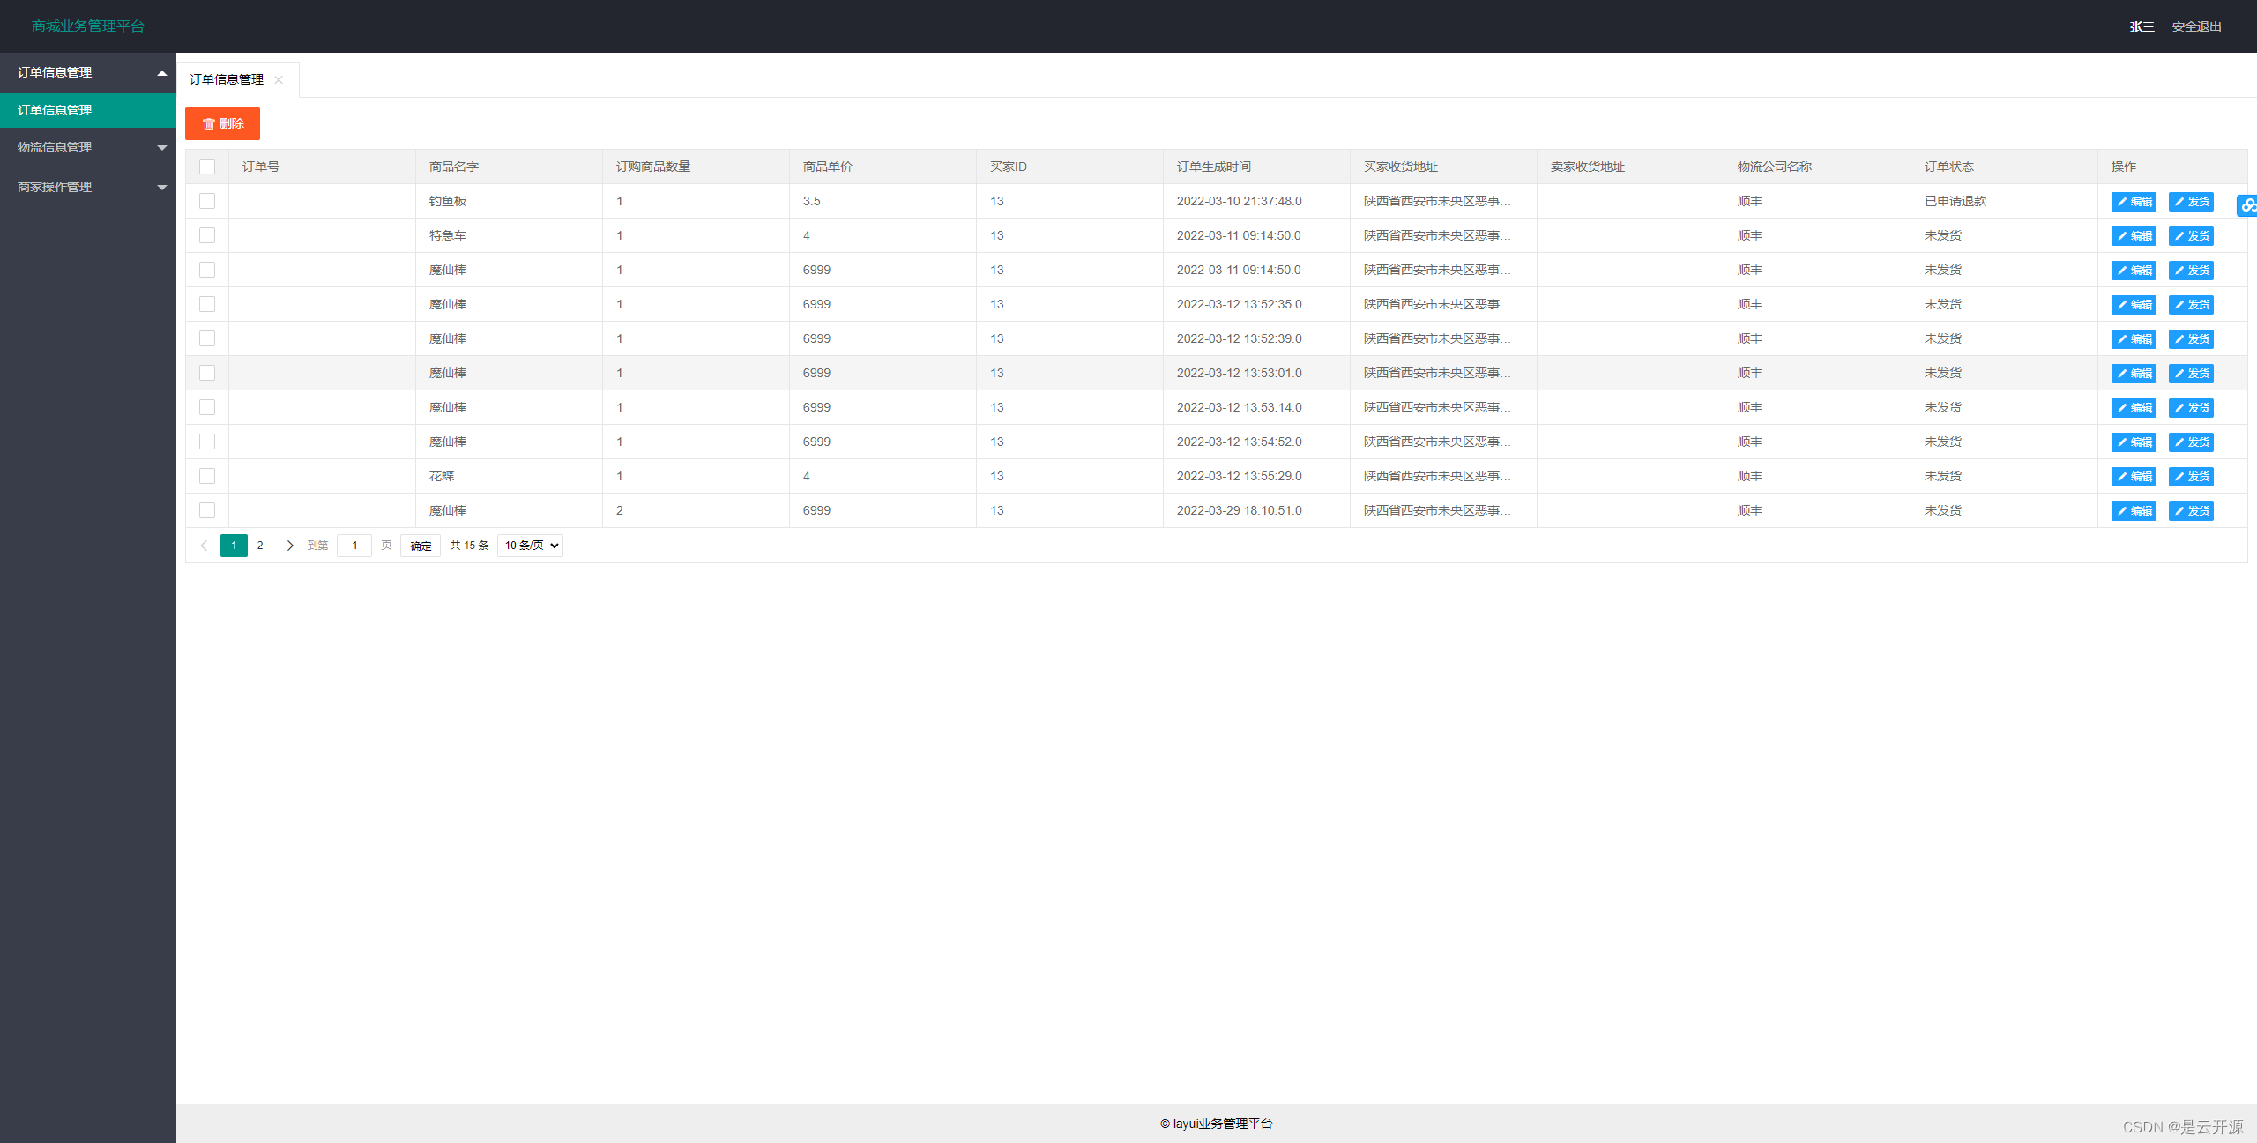Select checkbox for order at 2022-03-12 13:53:01.0
The width and height of the screenshot is (2257, 1143).
207,373
